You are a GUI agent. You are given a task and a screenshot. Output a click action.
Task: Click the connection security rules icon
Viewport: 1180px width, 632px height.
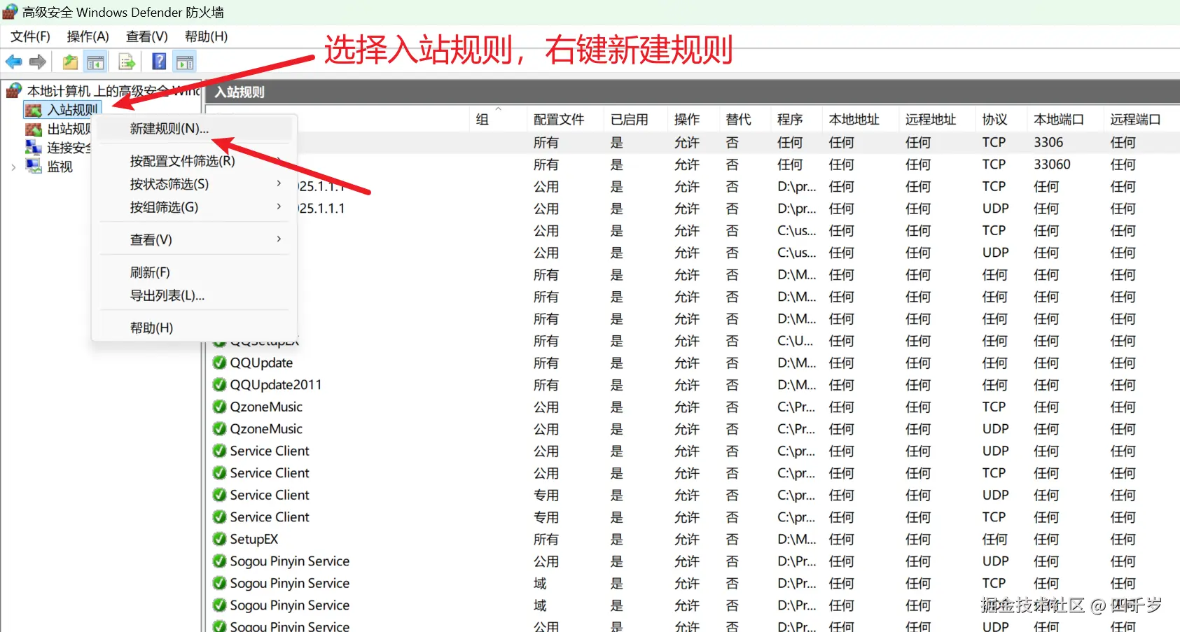tap(34, 147)
